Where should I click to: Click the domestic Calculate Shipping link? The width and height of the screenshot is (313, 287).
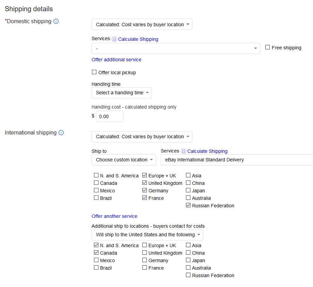tap(138, 39)
